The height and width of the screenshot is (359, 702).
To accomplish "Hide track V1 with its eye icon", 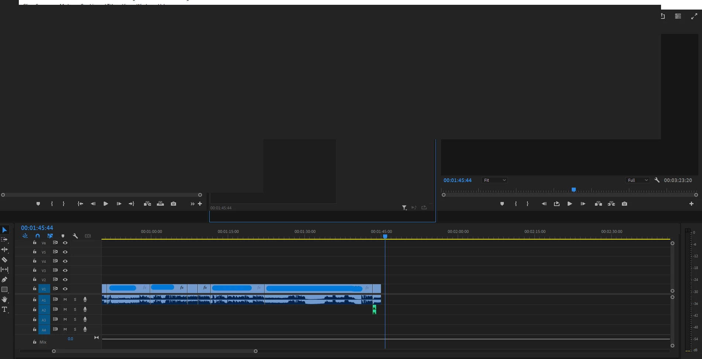I will tap(65, 289).
